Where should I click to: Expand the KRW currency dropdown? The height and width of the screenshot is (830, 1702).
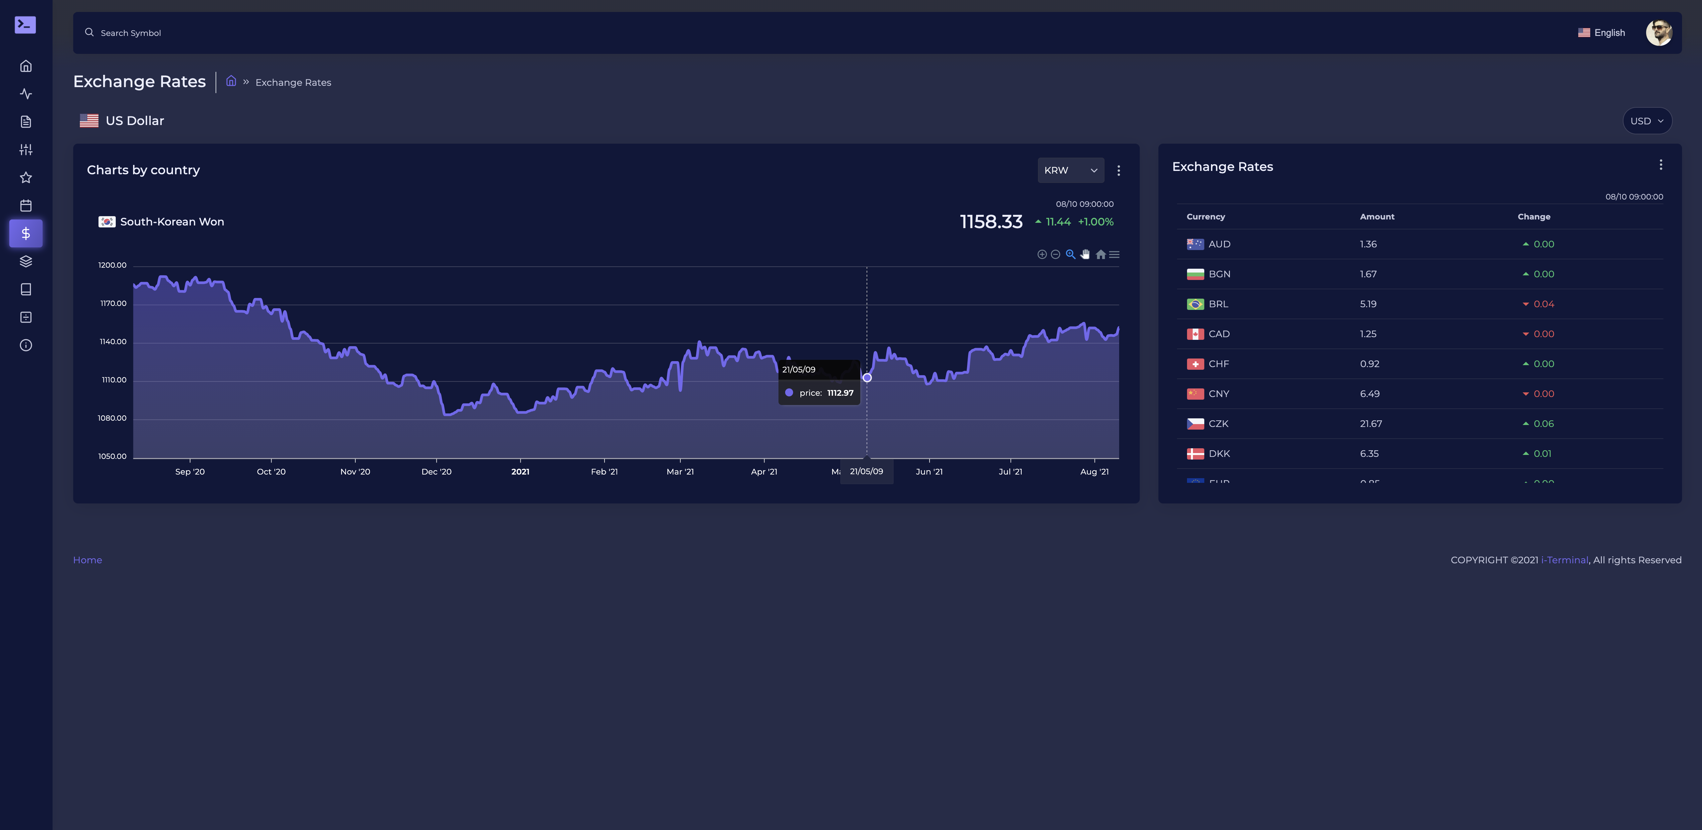[1070, 170]
